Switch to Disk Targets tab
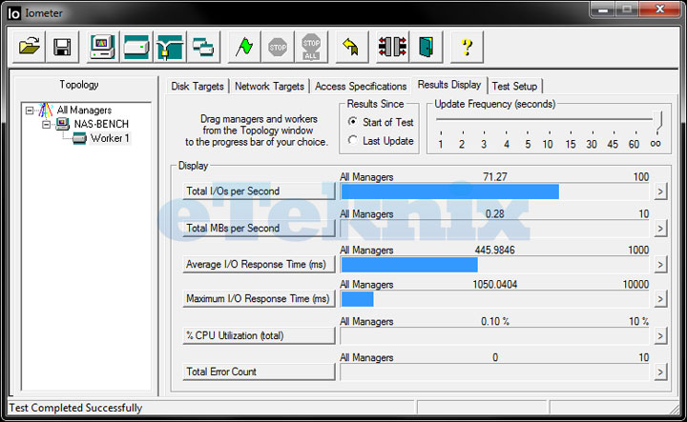Screen dimensions: 687x422 (x=198, y=86)
